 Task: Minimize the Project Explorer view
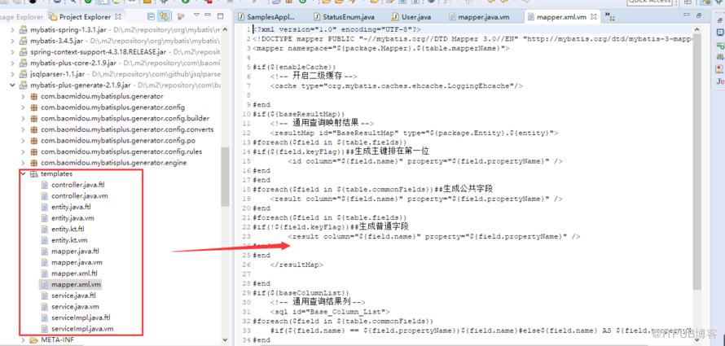coord(209,15)
